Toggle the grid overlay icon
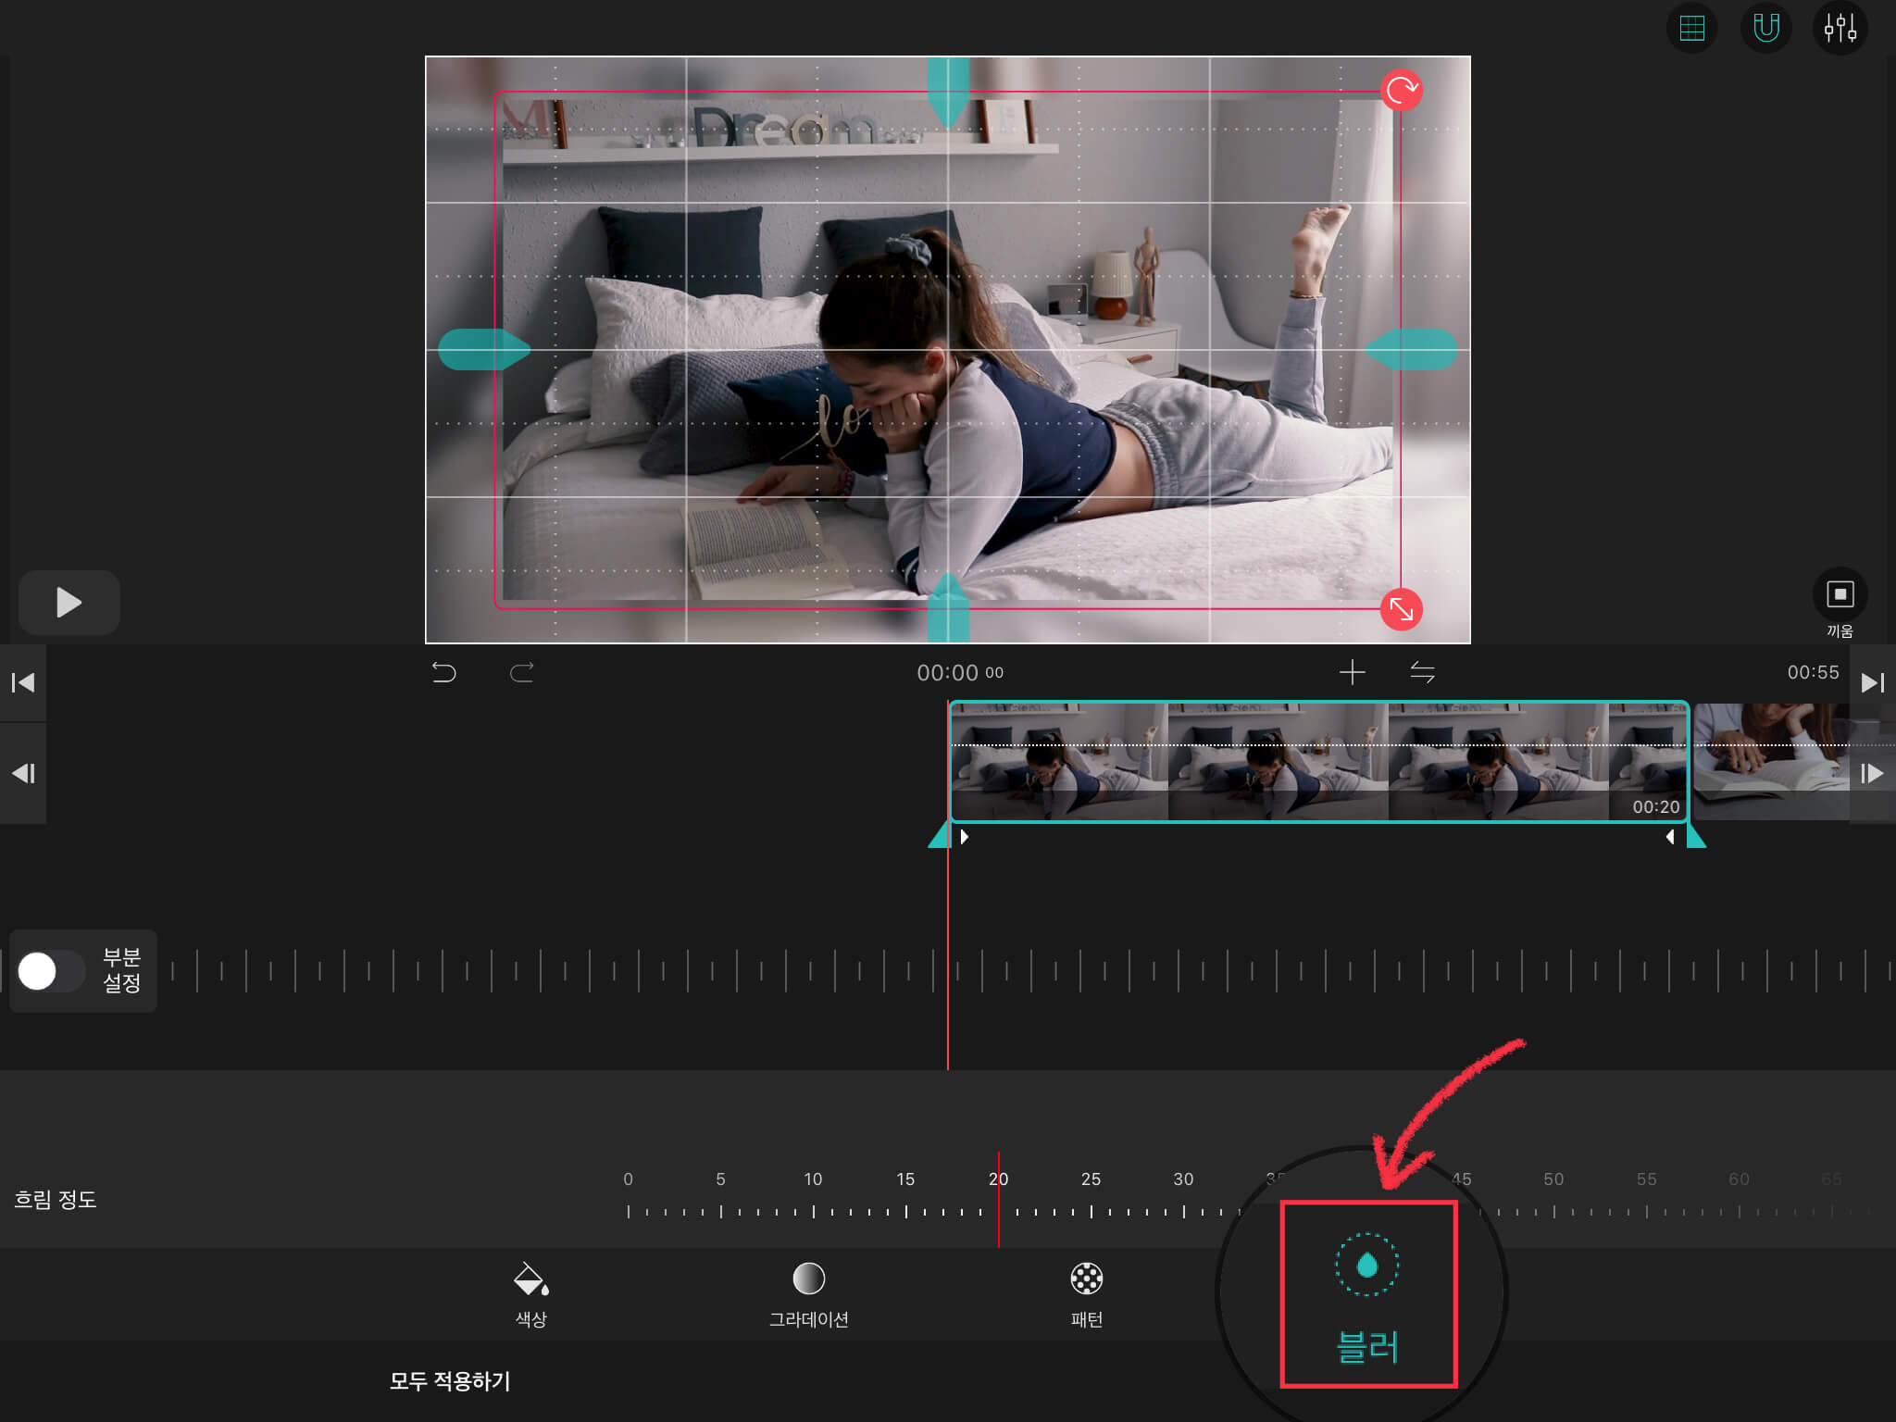This screenshot has height=1422, width=1896. click(x=1691, y=29)
